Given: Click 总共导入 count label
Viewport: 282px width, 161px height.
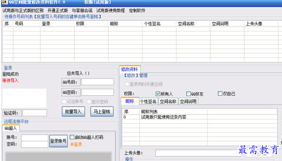Looking at the screenshot, I should pos(78,73).
